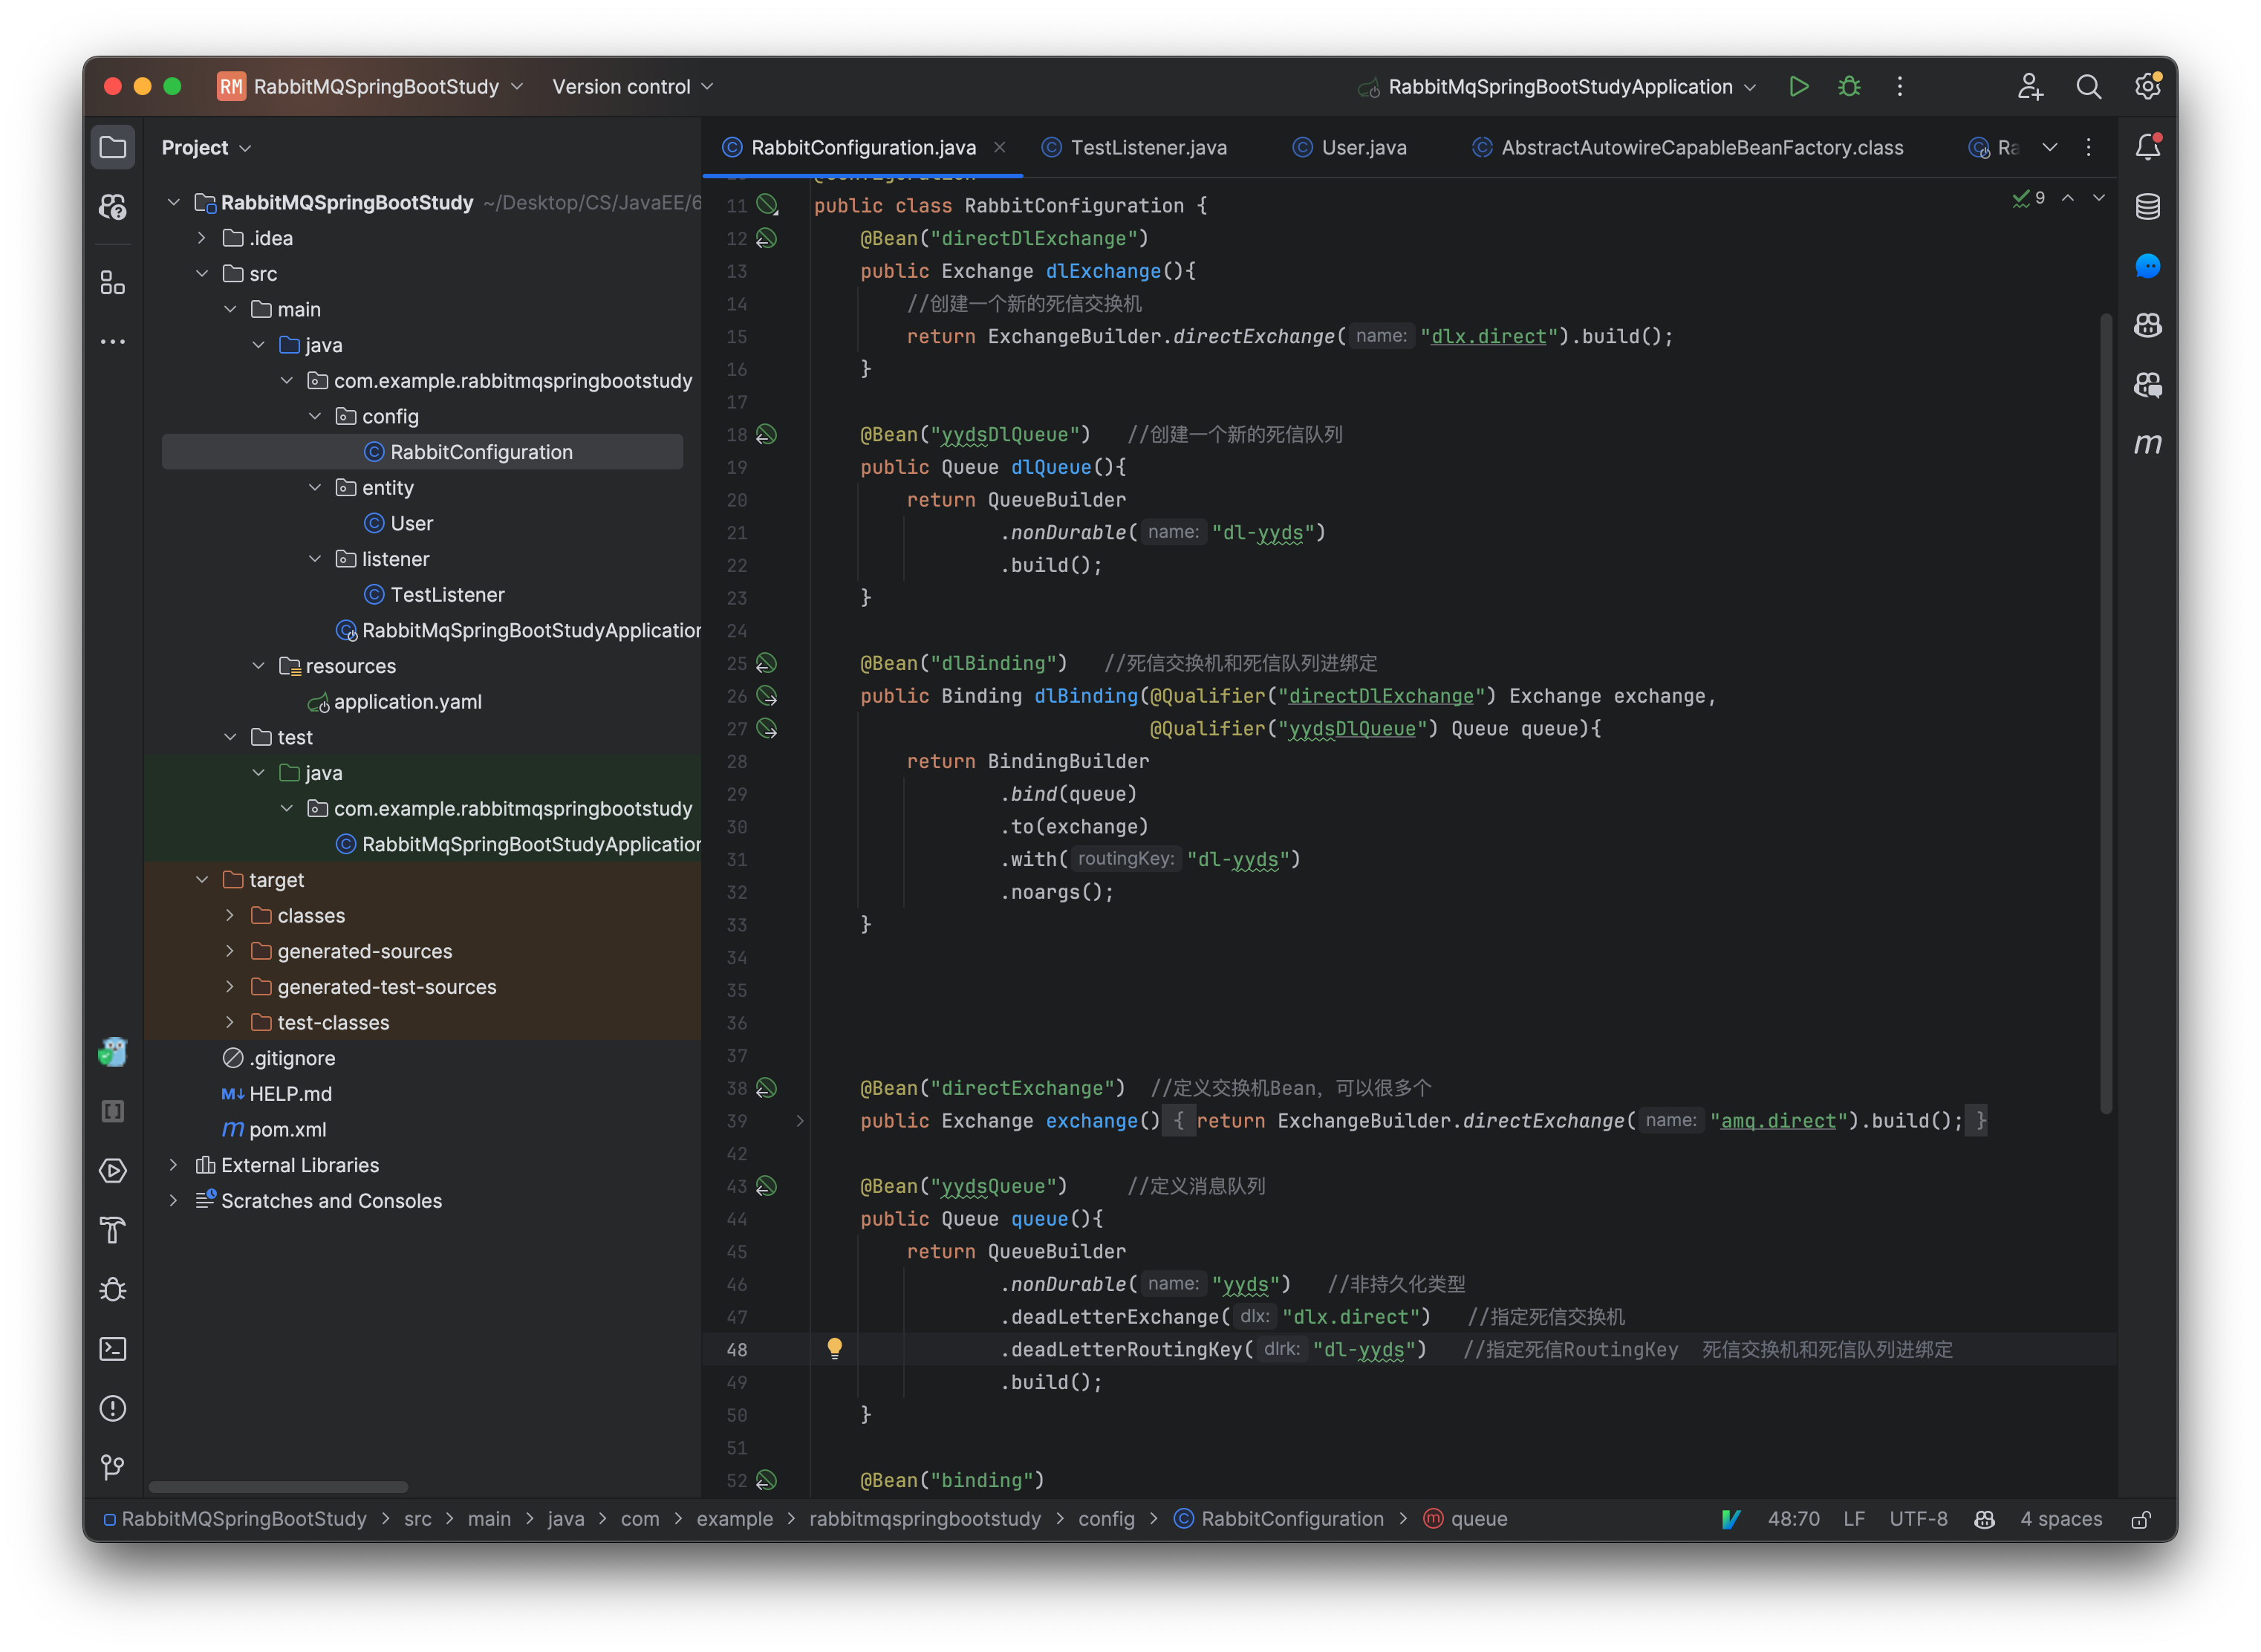The width and height of the screenshot is (2261, 1652).
Task: Collapse the target folder in project tree
Action: (202, 880)
